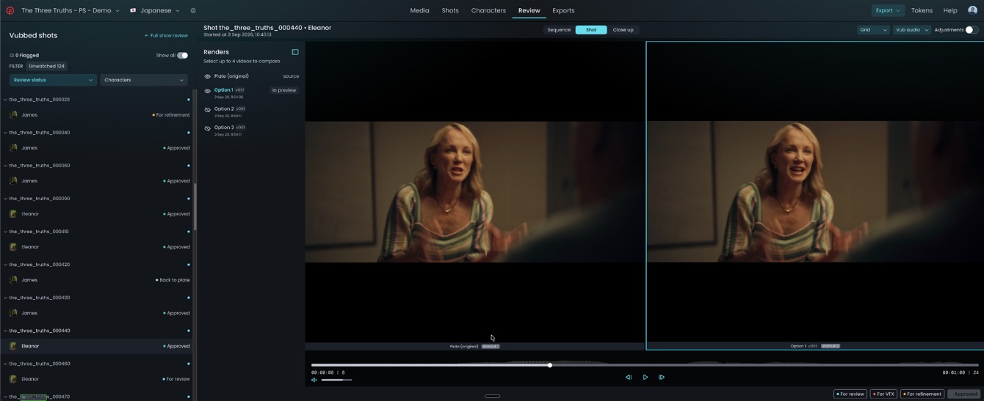The image size is (984, 401).
Task: Open the Characters filter dropdown
Action: (144, 80)
